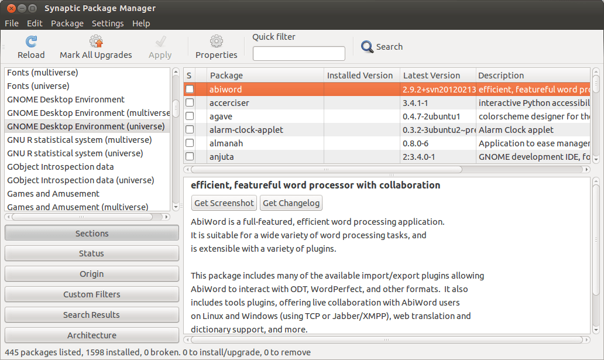This screenshot has height=360, width=604.
Task: Toggle the anjuta status checkbox
Action: pos(190,156)
